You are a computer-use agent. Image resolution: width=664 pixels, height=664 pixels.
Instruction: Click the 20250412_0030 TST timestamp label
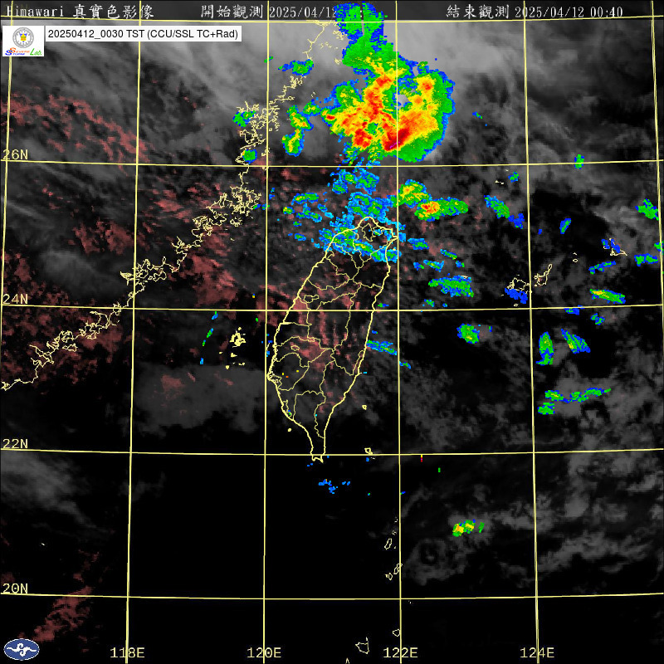tap(144, 35)
